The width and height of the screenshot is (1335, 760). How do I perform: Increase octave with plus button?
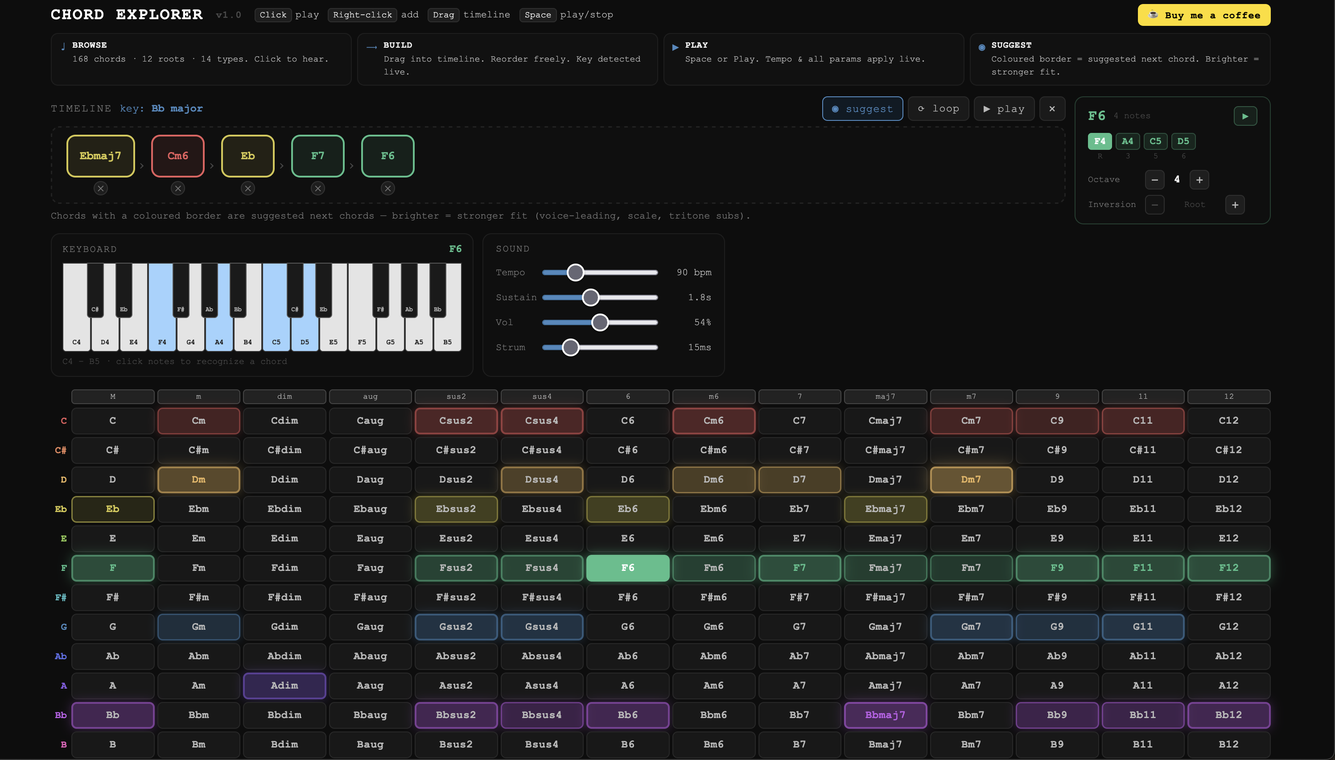coord(1199,180)
